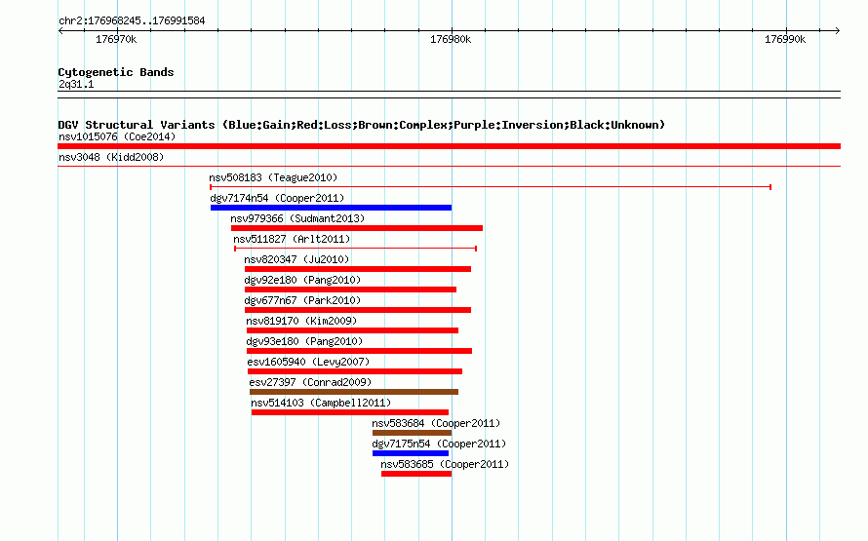This screenshot has height=541, width=868.
Task: Select red bar under nsv820347
Action: click(x=358, y=269)
